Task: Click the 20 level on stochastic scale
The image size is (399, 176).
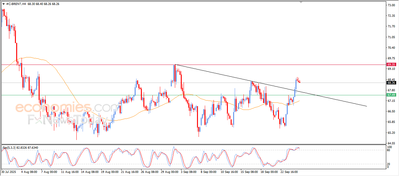Action: pos(388,164)
